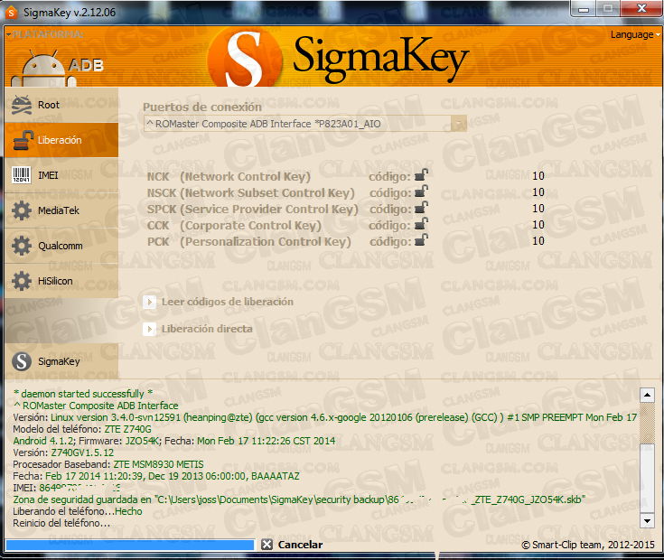
Task: Switch to HiSilicon platform tab
Action: (61, 281)
